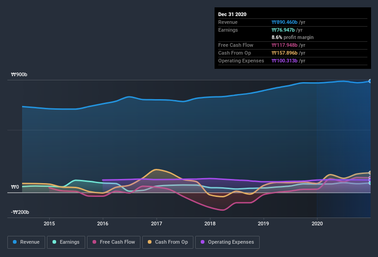378x257 pixels.
Task: Click the ₩76.947b earnings value in tooltip
Action: point(283,30)
